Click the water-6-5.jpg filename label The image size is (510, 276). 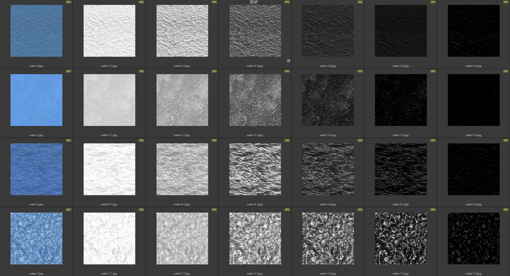pyautogui.click(x=400, y=204)
